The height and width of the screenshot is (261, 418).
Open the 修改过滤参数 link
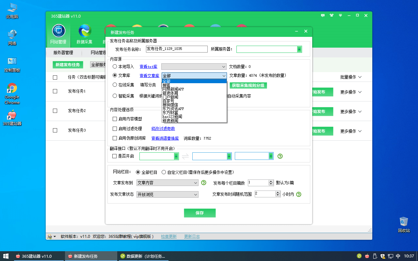[163, 129]
